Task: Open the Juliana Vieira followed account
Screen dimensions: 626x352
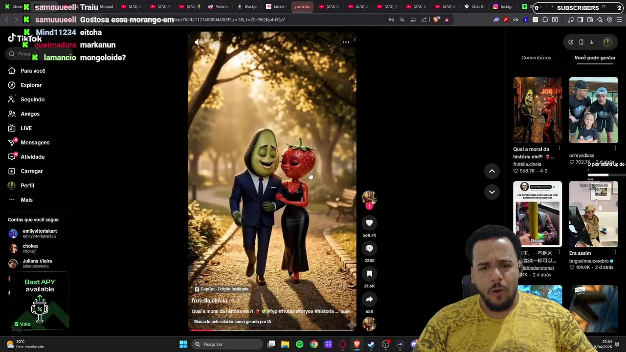Action: [x=30, y=264]
